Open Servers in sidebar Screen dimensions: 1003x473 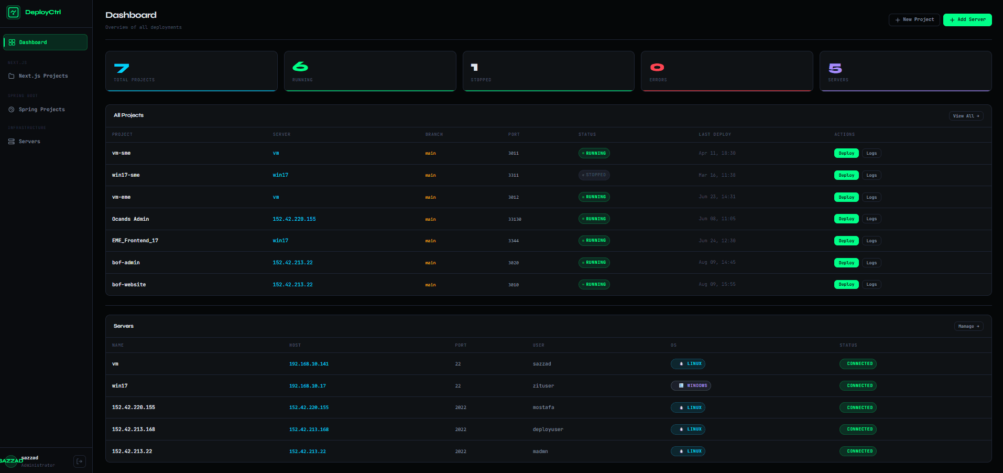[46, 142]
